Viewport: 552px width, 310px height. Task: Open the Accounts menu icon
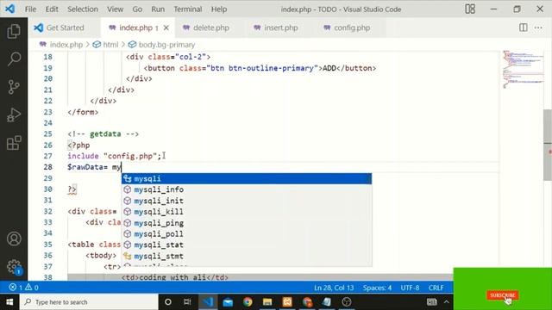click(14, 239)
